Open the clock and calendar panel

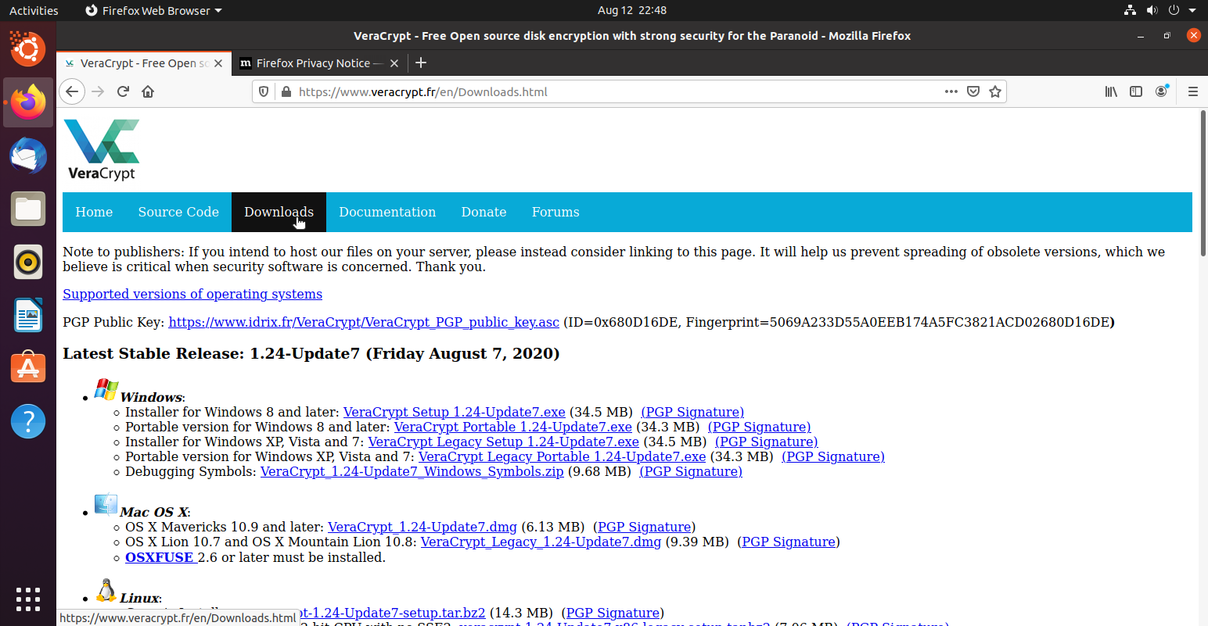632,10
